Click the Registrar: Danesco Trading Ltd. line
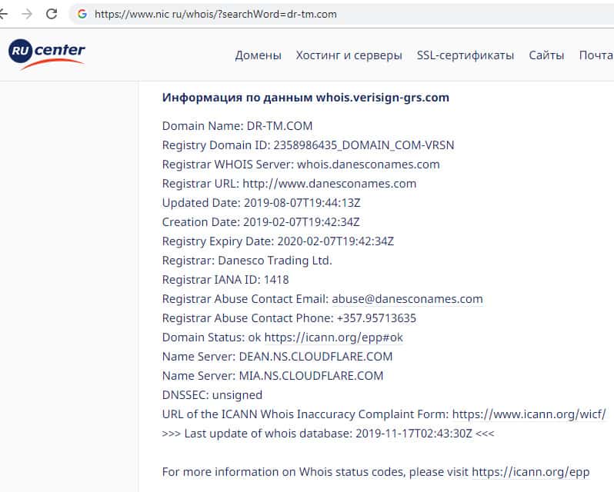 coord(247,261)
